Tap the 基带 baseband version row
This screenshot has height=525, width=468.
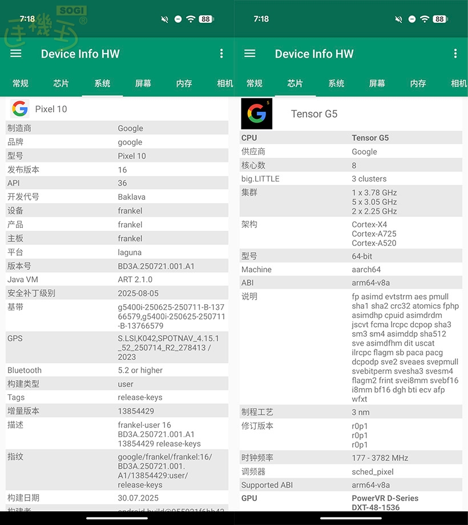tap(117, 316)
